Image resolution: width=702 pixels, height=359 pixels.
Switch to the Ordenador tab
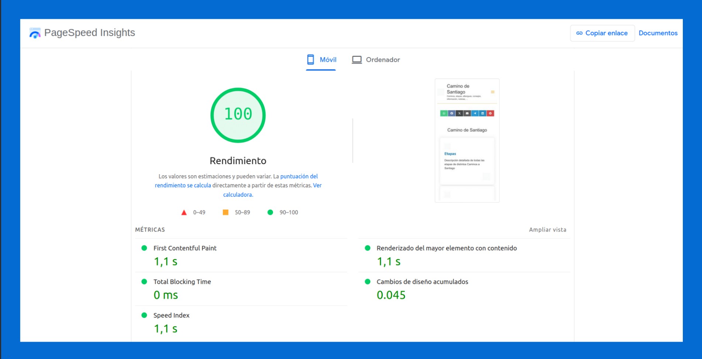(x=376, y=60)
